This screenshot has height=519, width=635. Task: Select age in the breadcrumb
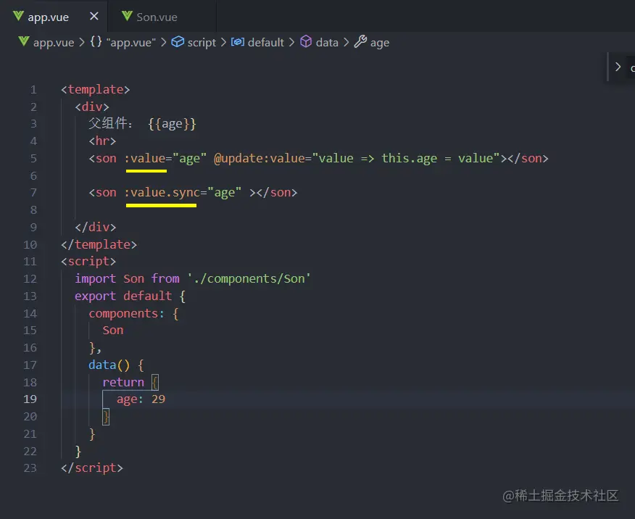[x=380, y=43]
